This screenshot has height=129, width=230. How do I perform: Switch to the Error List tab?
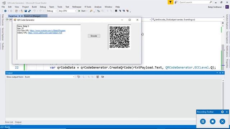9,122
